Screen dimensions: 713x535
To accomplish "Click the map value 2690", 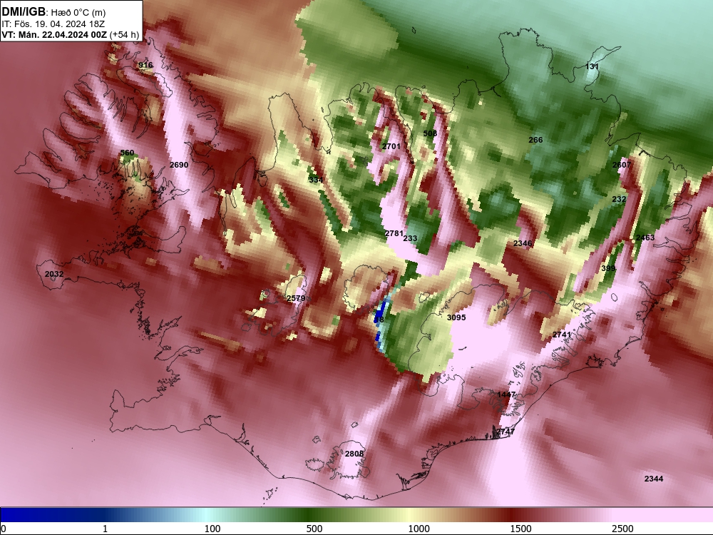I will click(179, 165).
